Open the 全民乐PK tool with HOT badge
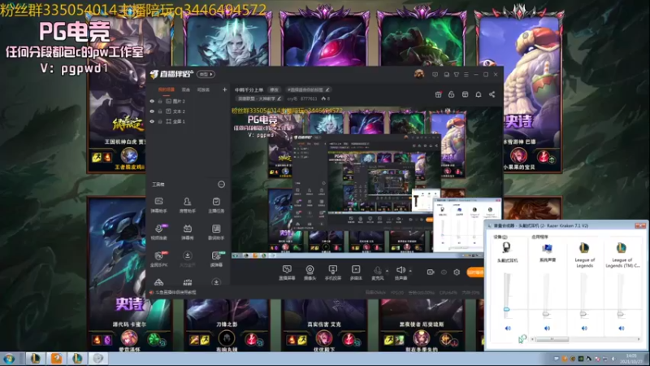The width and height of the screenshot is (650, 366). coord(158,259)
